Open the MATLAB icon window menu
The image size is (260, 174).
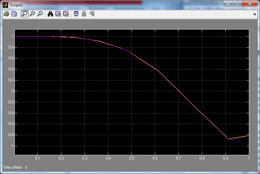[x=5, y=5]
